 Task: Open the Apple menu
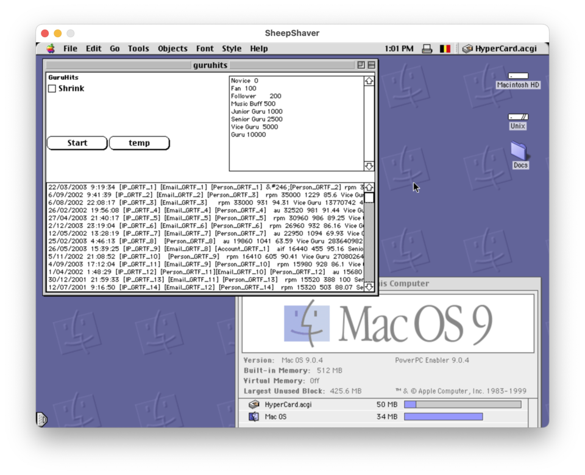point(51,49)
